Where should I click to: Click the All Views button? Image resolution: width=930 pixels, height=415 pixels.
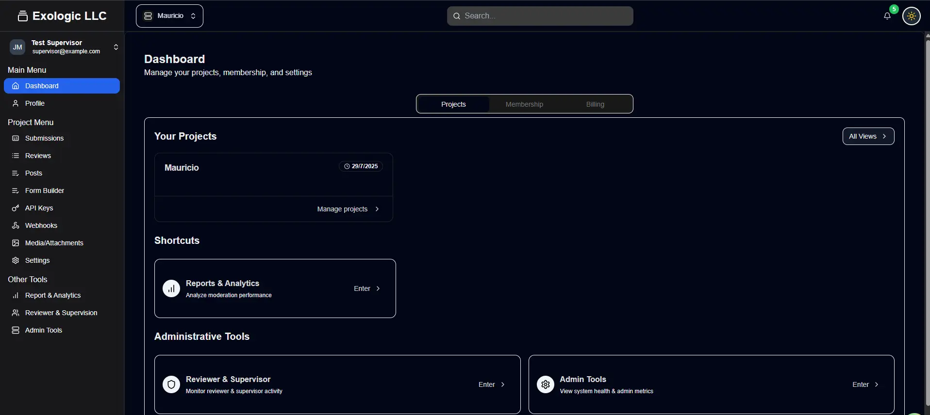[868, 136]
